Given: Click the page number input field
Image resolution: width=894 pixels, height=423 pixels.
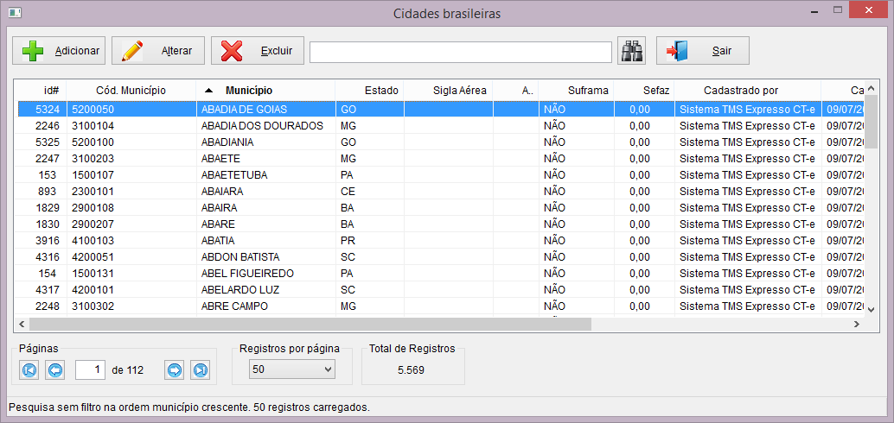Looking at the screenshot, I should [x=91, y=370].
